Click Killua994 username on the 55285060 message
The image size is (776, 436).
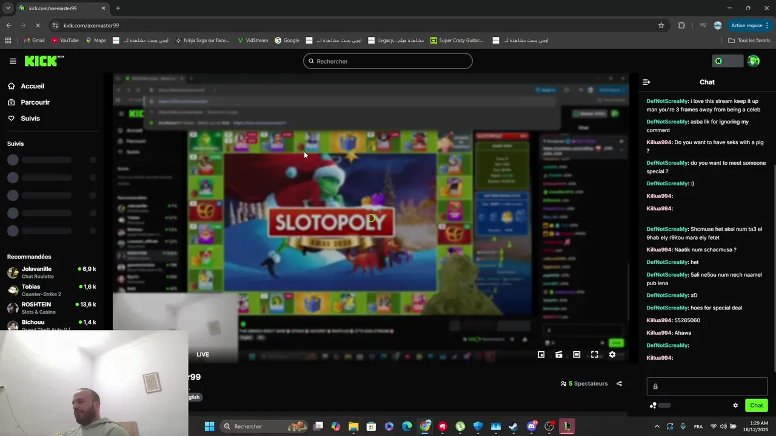tap(659, 320)
